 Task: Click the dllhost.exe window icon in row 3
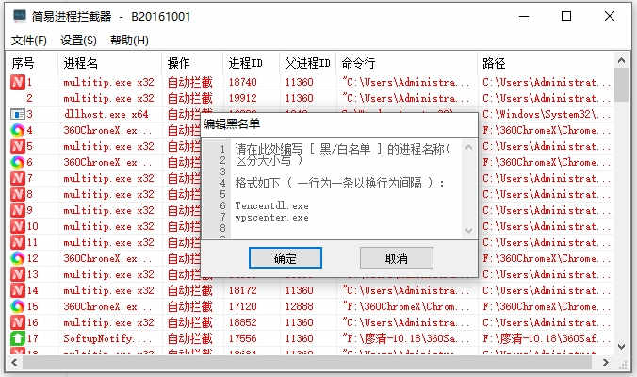[18, 114]
